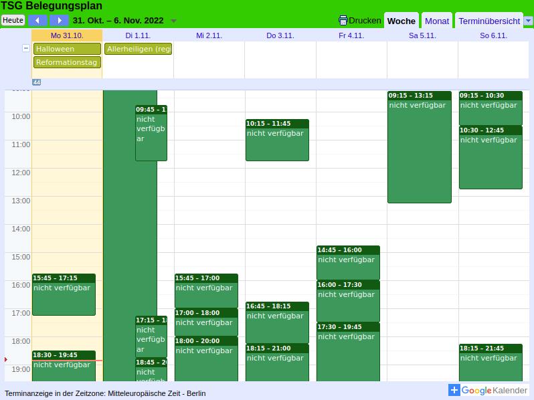
Task: Go to next week arrow
Action: pyautogui.click(x=60, y=21)
